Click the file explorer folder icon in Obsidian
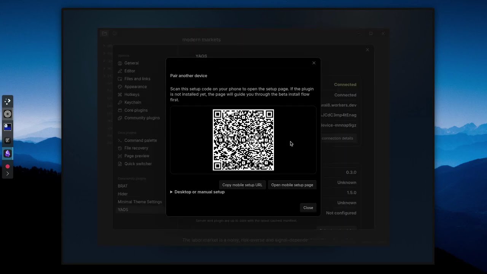The width and height of the screenshot is (487, 274). [104, 33]
